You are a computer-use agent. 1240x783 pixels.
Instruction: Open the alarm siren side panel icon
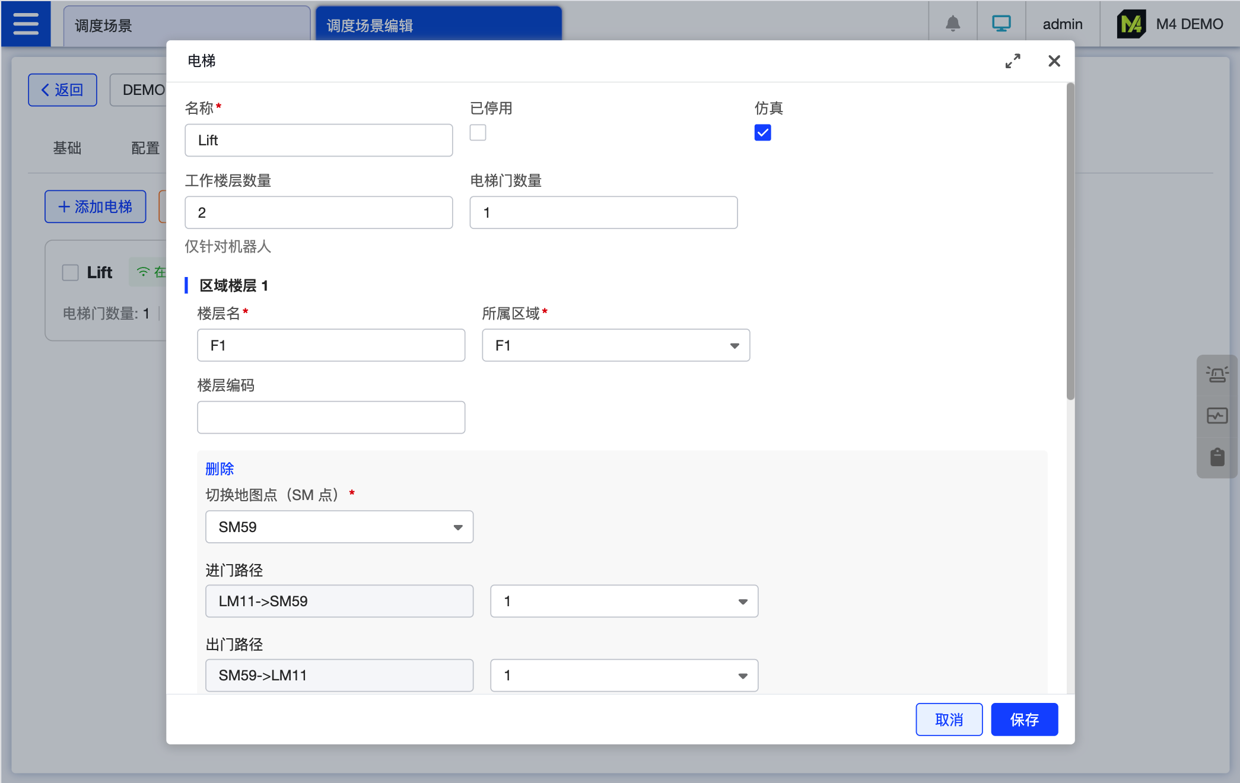pyautogui.click(x=1216, y=374)
